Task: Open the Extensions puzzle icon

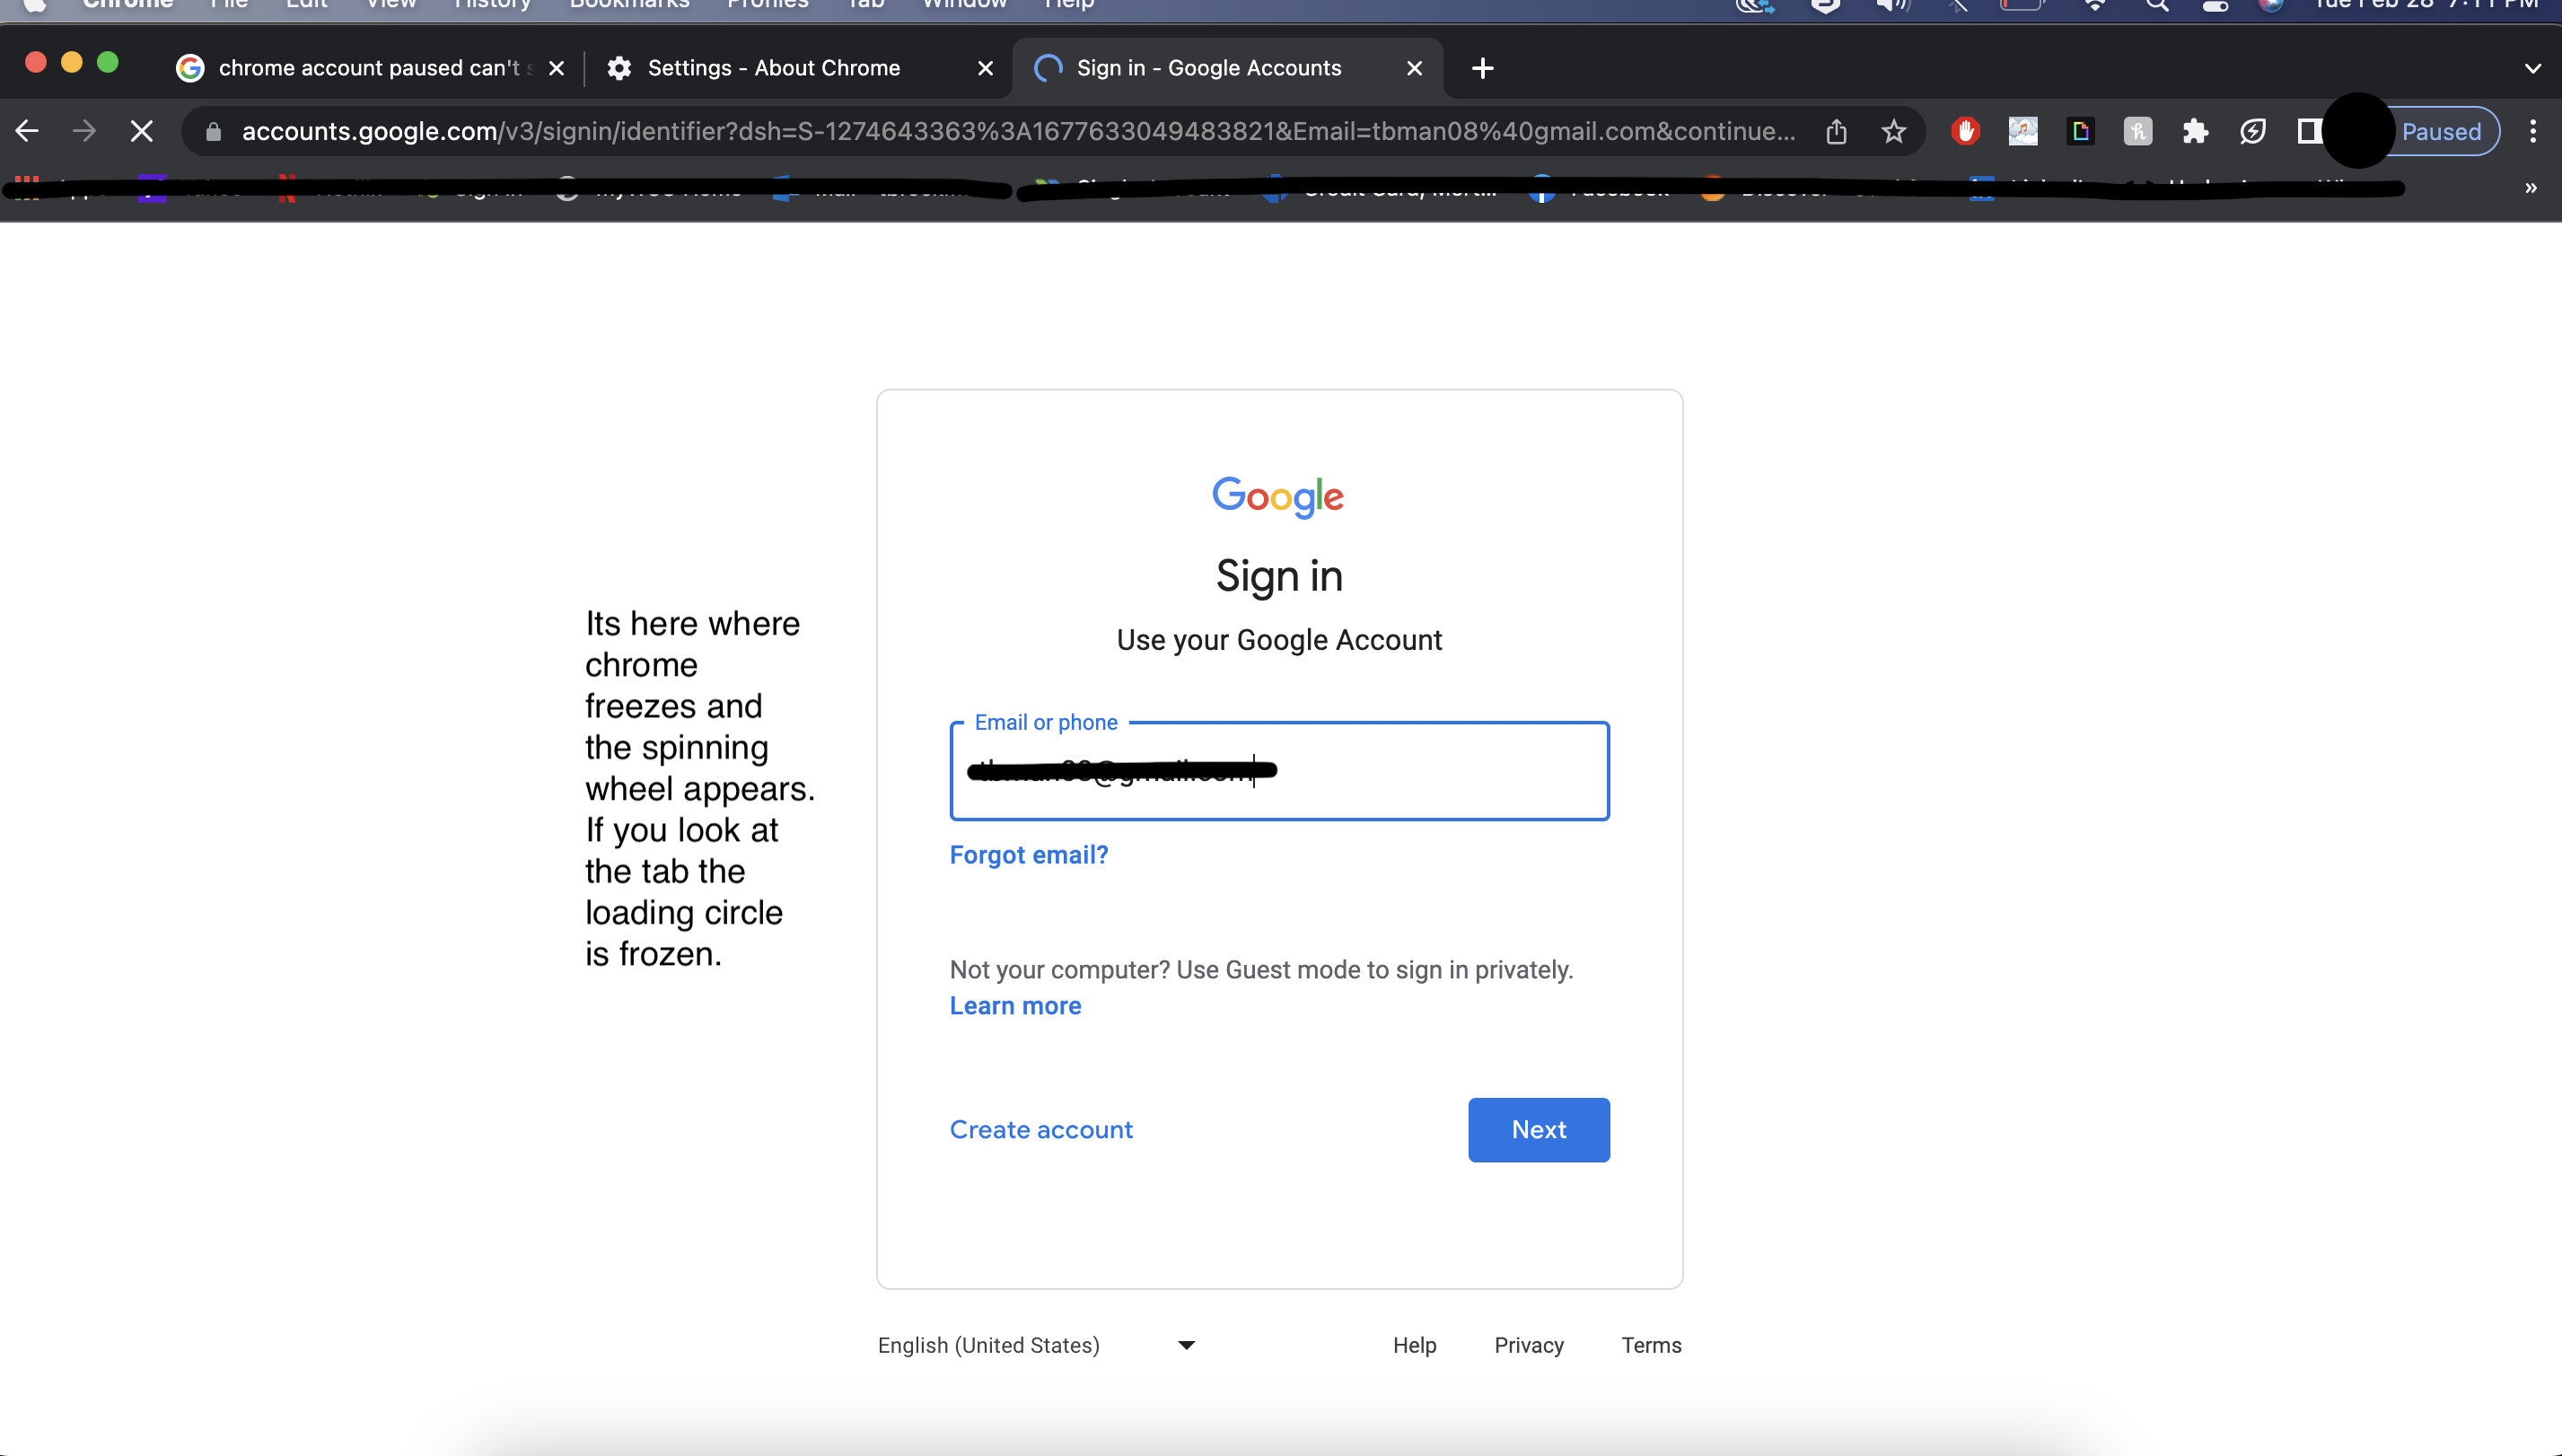Action: (2195, 131)
